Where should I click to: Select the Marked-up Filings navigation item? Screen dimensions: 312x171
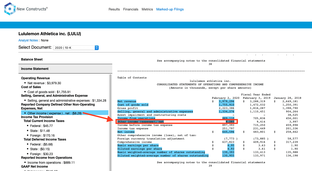pos(170,9)
